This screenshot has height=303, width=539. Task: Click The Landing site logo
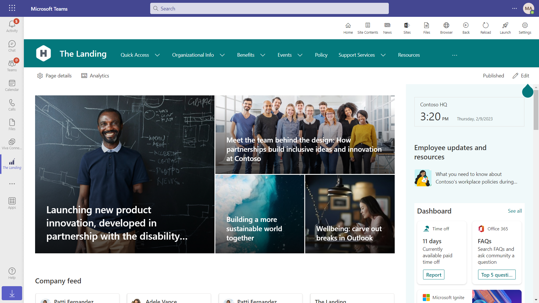tap(44, 53)
